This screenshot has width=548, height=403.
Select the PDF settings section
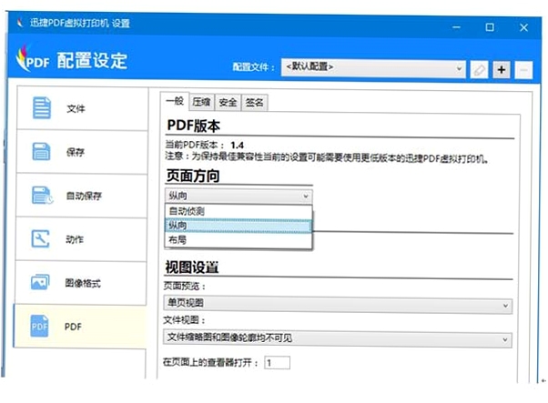point(80,327)
